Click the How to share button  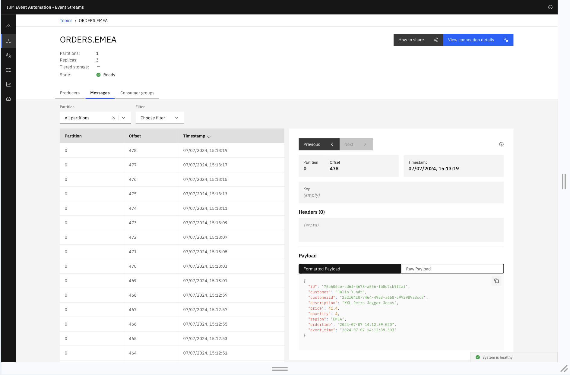point(418,40)
